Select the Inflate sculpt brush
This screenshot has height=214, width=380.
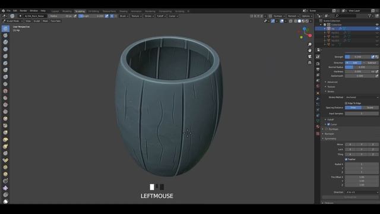5,70
